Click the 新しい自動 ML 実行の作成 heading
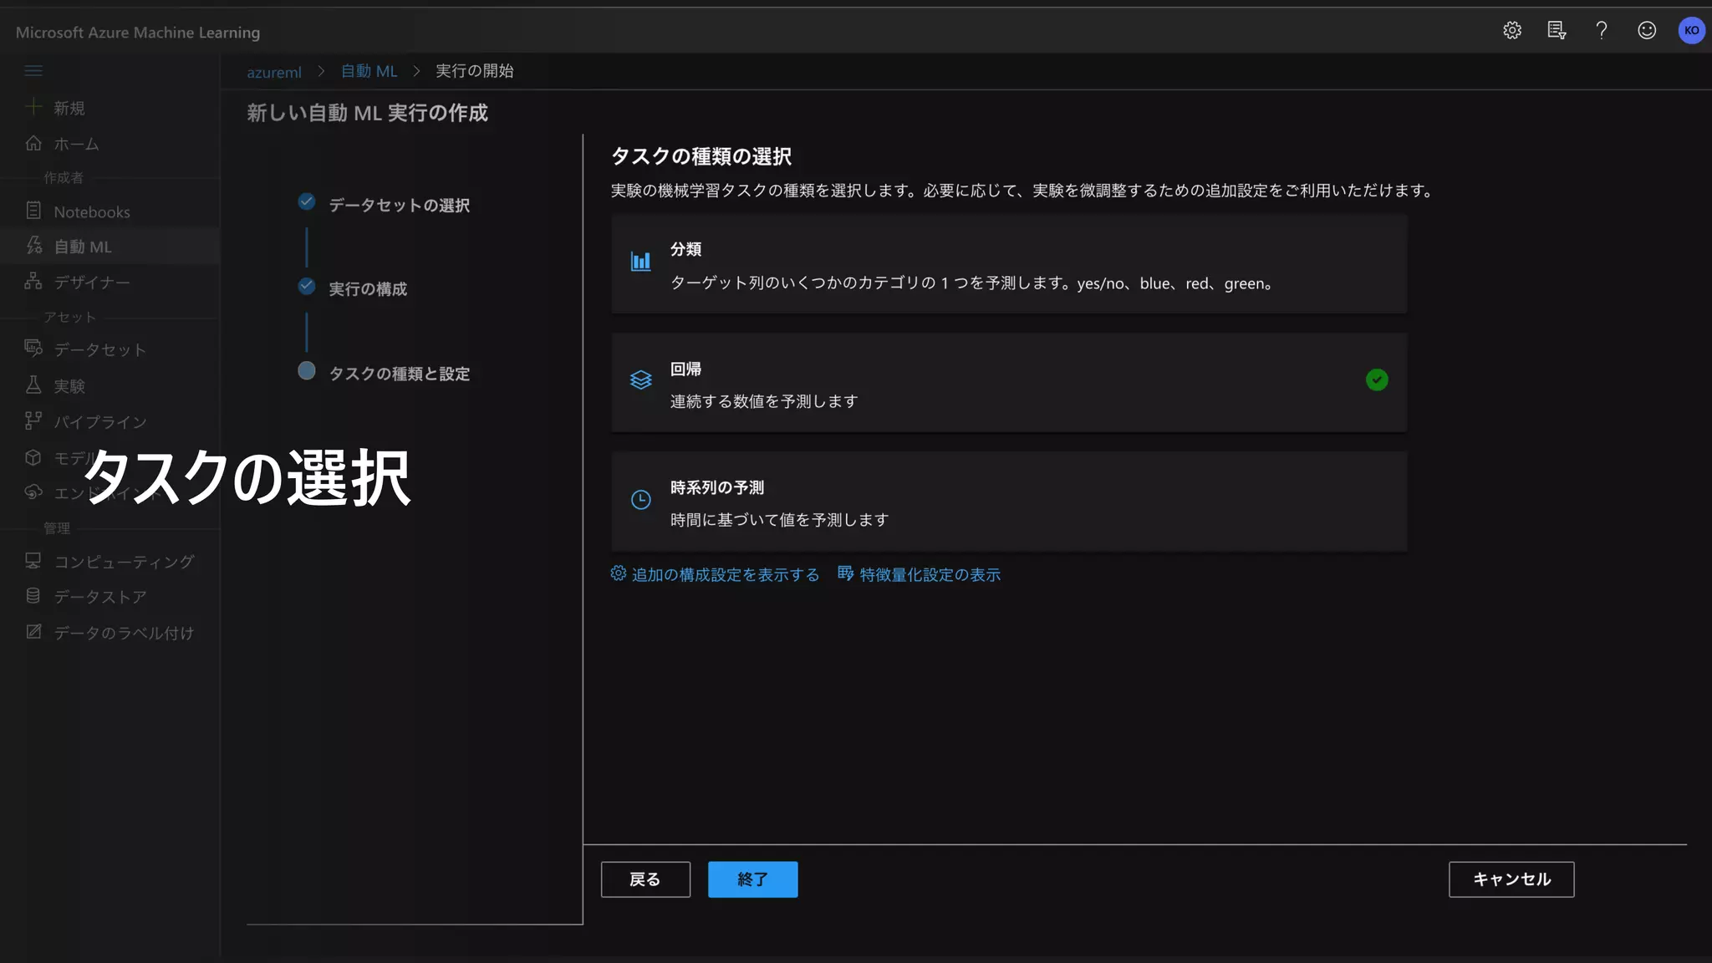Viewport: 1712px width, 963px height. [367, 113]
